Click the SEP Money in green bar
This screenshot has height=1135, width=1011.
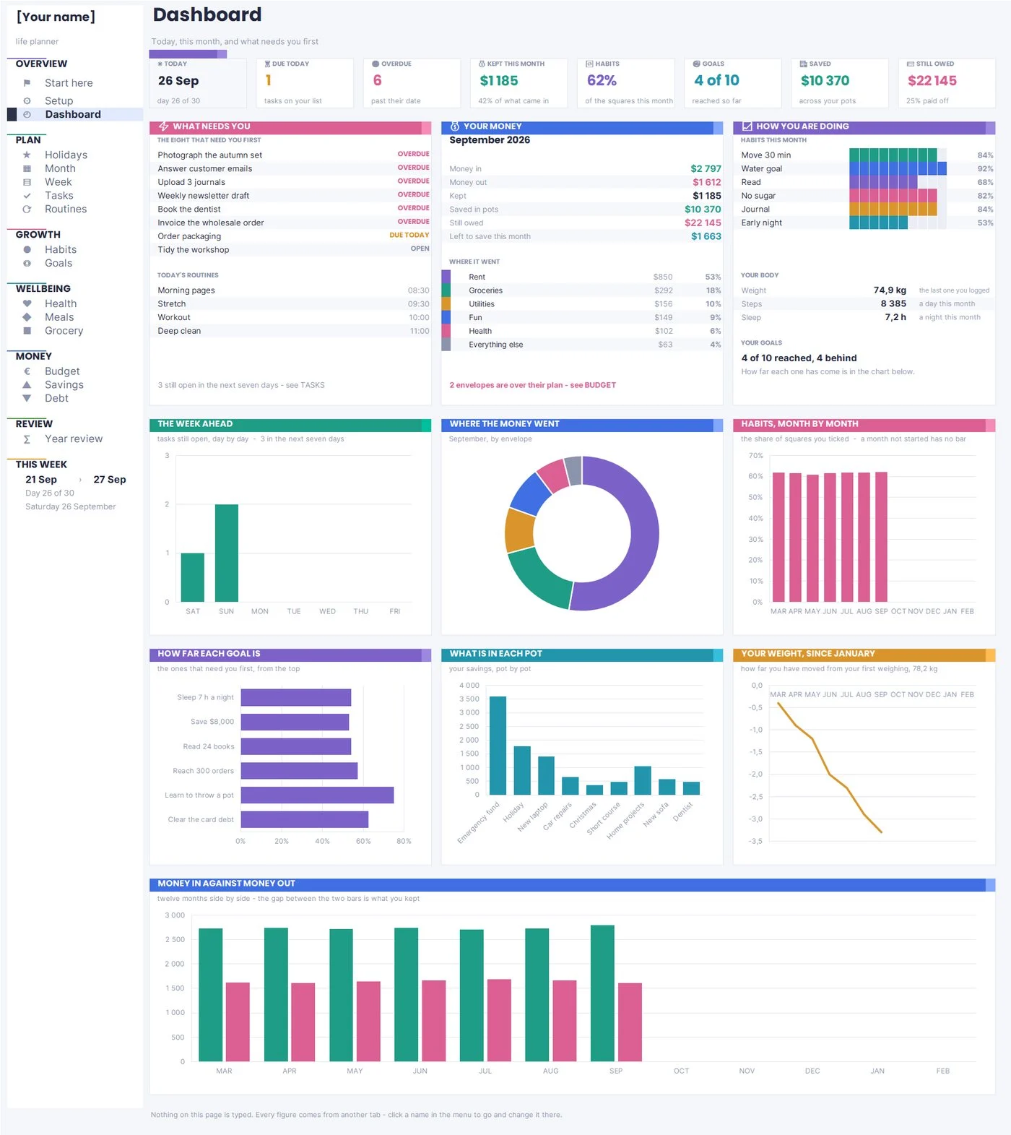[x=602, y=993]
